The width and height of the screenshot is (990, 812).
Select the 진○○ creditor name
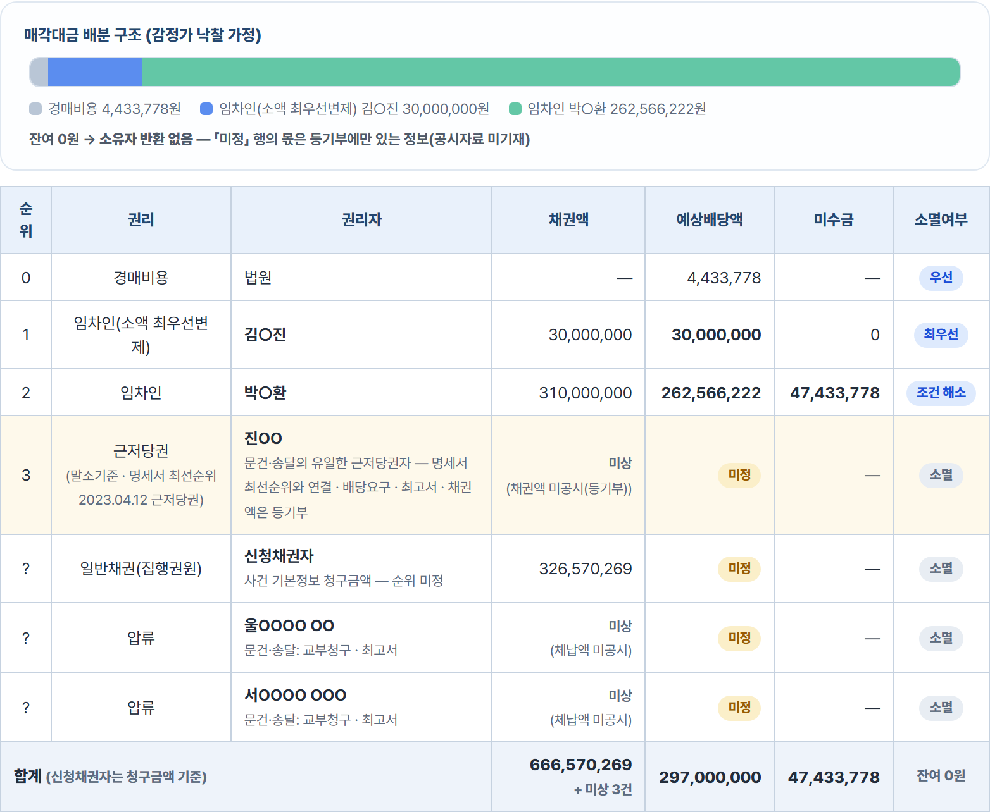[x=263, y=438]
